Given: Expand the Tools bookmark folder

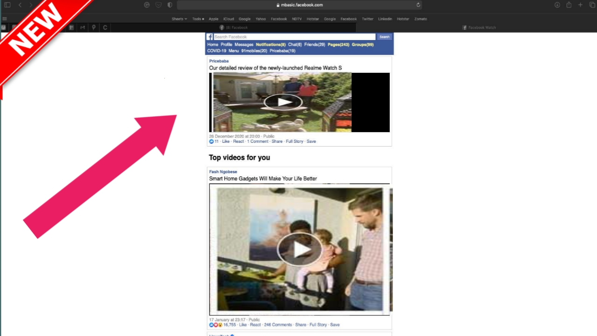Looking at the screenshot, I should pos(198,19).
